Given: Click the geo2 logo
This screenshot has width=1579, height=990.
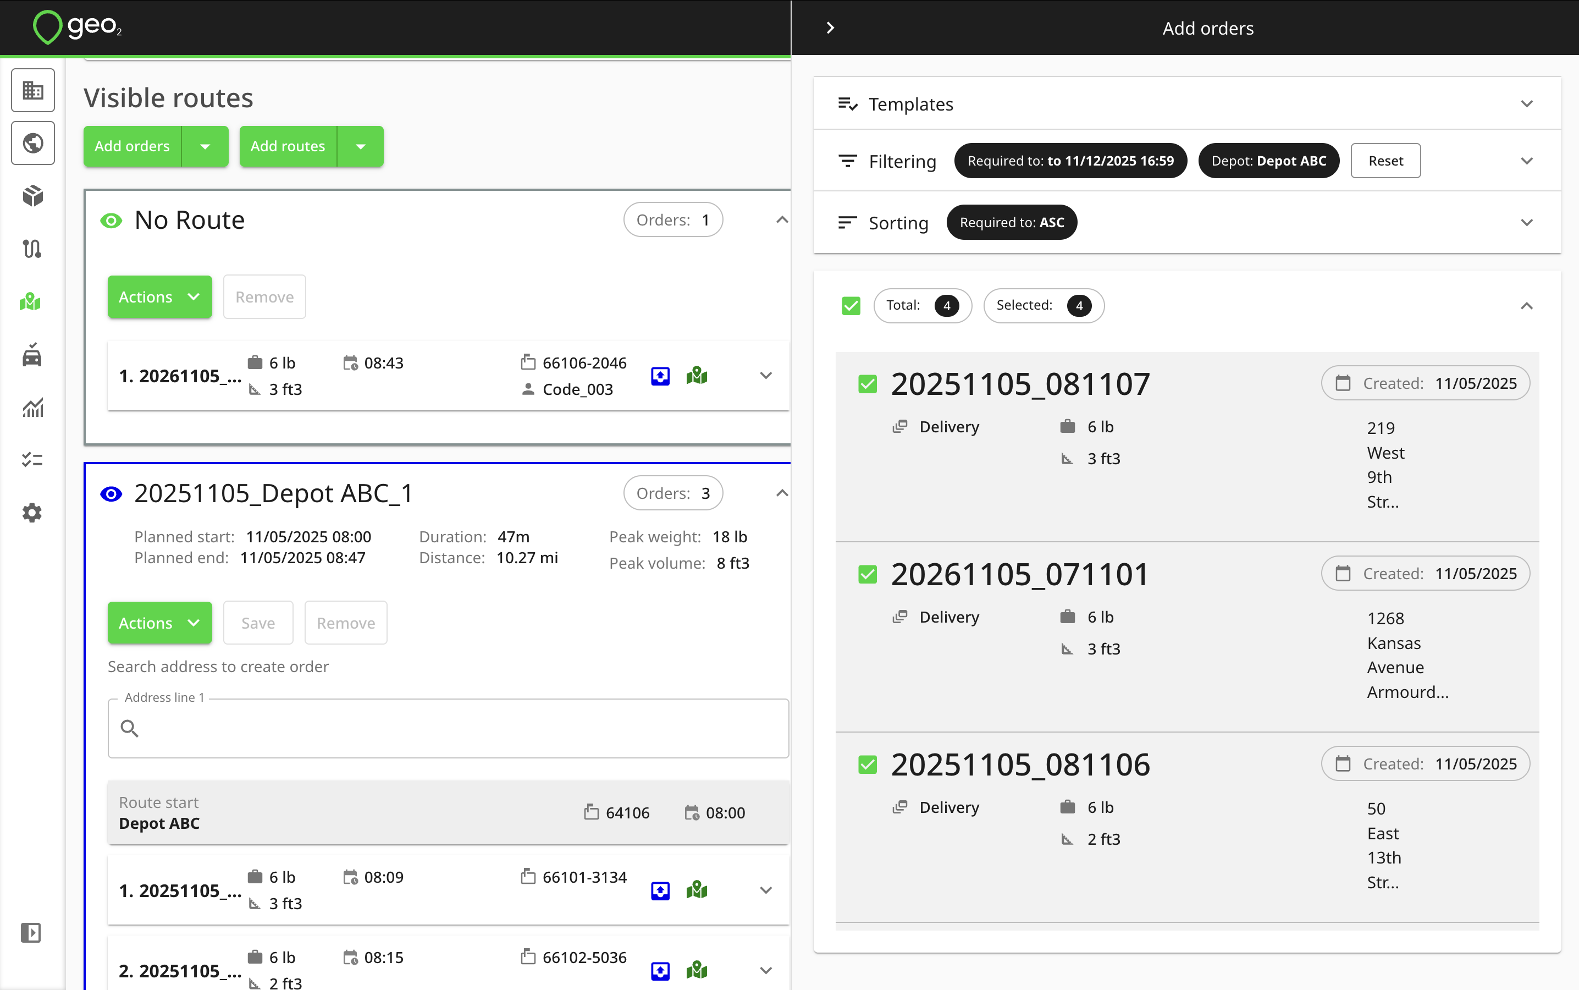Looking at the screenshot, I should (x=78, y=28).
